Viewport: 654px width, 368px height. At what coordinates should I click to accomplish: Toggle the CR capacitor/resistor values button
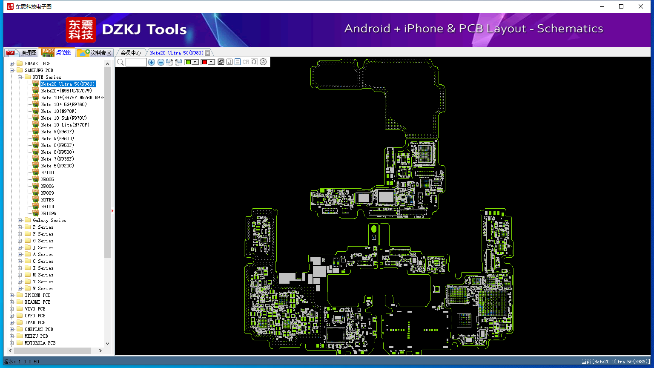[x=246, y=62]
